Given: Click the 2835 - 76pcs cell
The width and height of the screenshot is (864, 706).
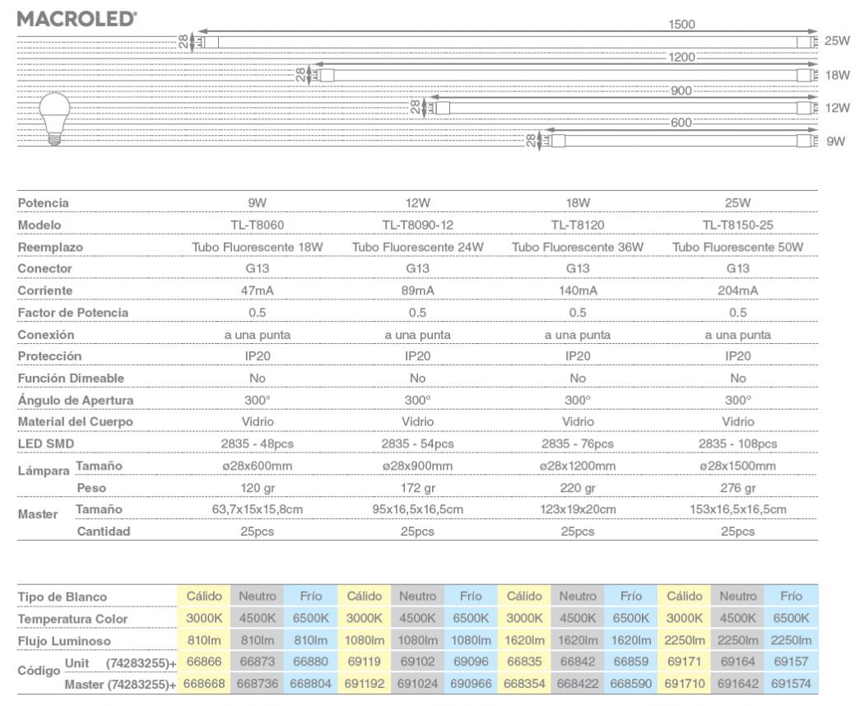Looking at the screenshot, I should click(578, 444).
